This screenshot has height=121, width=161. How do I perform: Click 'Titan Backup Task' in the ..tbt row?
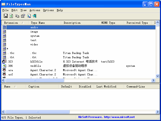76,57
